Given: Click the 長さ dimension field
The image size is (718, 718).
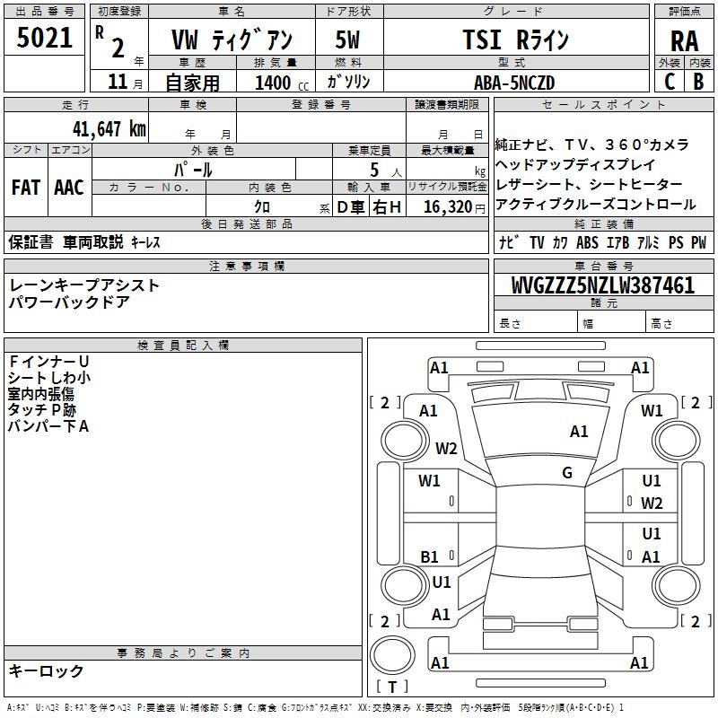Looking at the screenshot, I should pos(536,323).
